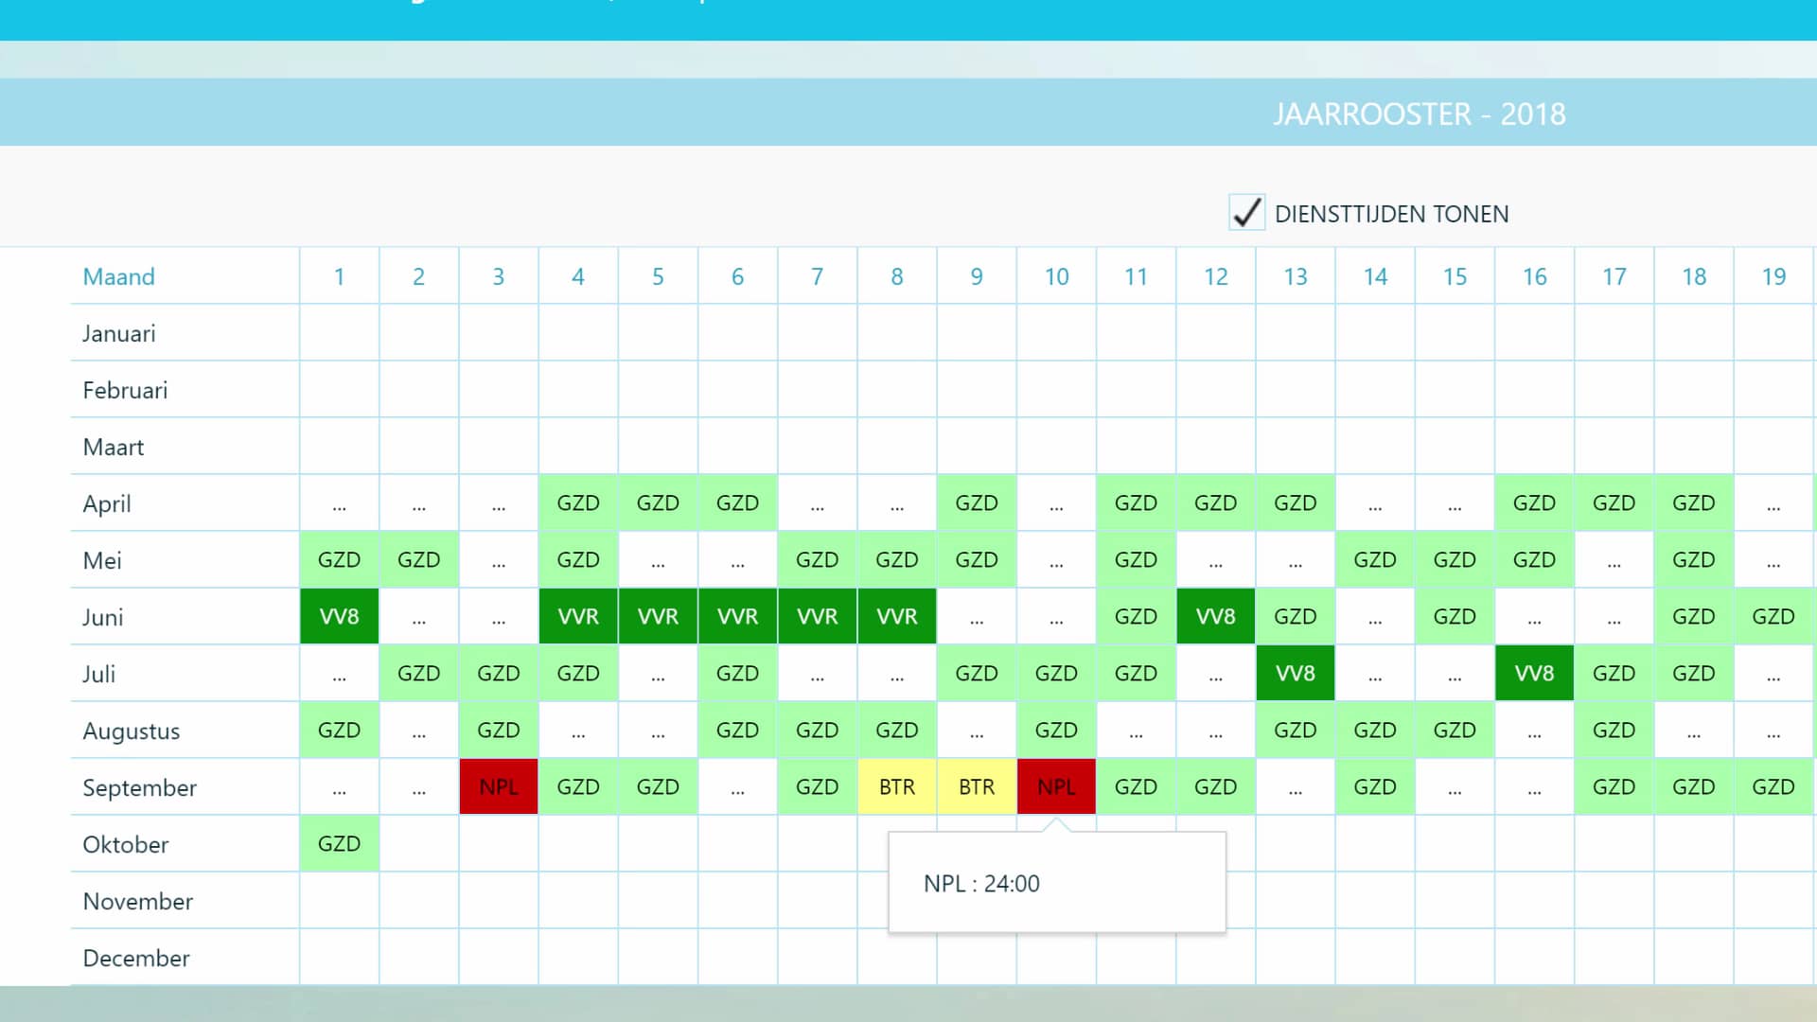The height and width of the screenshot is (1022, 1817).
Task: Select the day 10 column header
Action: tap(1056, 276)
